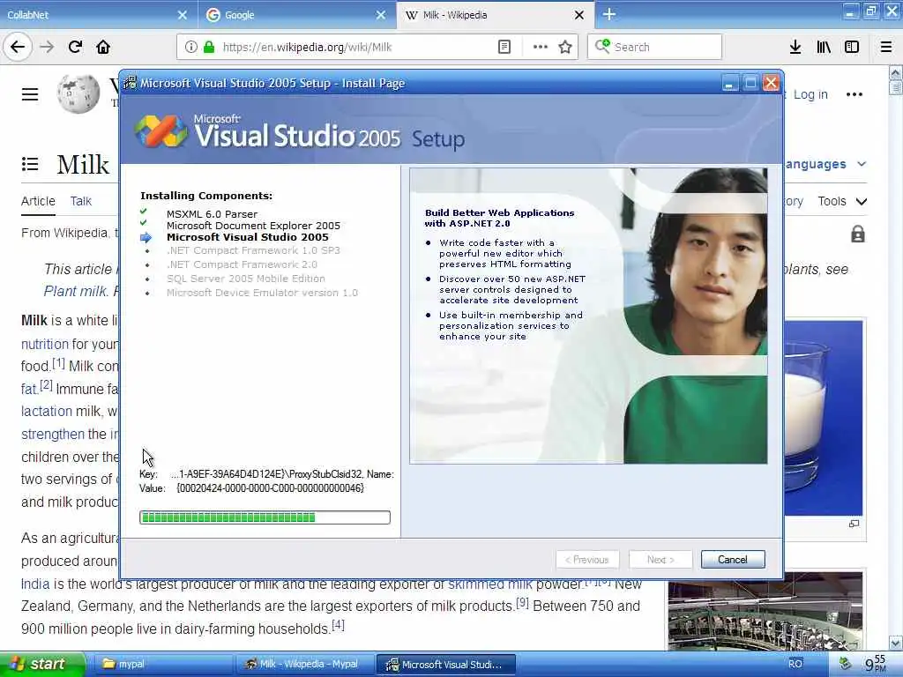Click the Wikipedia globe logo
The width and height of the screenshot is (903, 677).
click(78, 93)
